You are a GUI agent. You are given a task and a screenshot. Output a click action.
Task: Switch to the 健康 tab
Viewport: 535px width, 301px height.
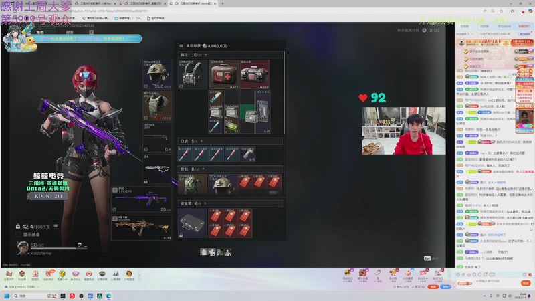point(70,32)
